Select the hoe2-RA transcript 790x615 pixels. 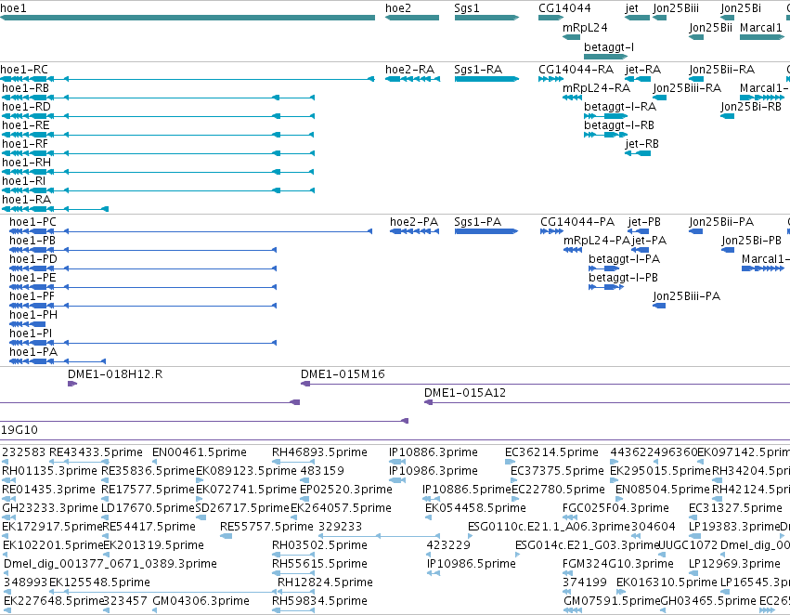coord(412,79)
